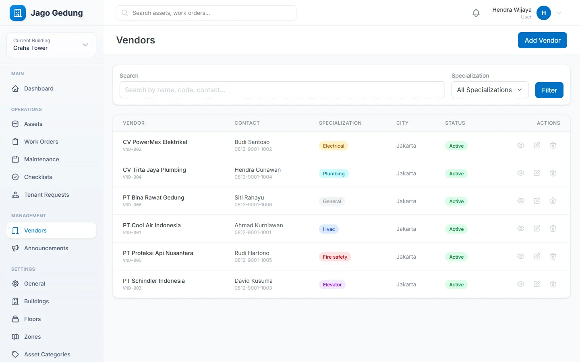The image size is (580, 362).
Task: Click the CONTACT column header
Action: (247, 123)
